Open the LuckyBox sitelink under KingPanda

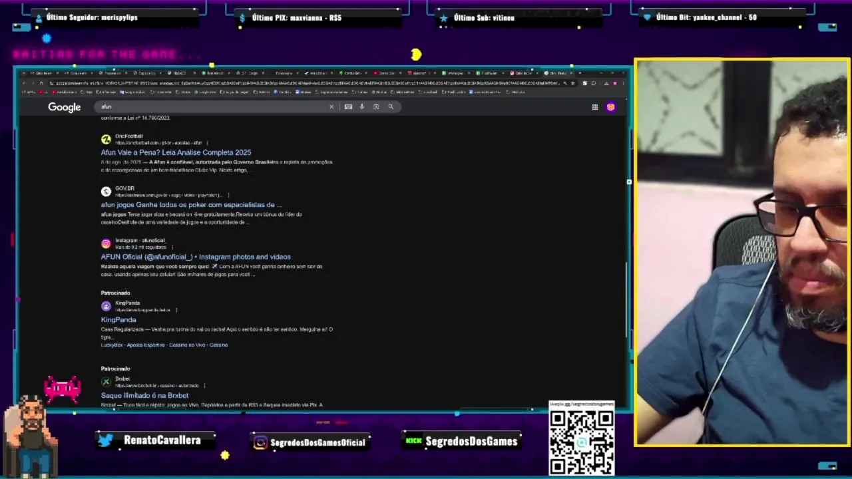[112, 345]
